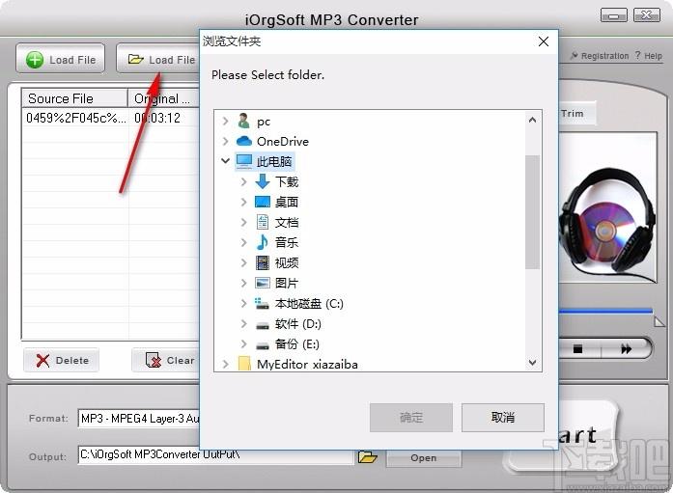Select the OneDrive folder

click(282, 141)
